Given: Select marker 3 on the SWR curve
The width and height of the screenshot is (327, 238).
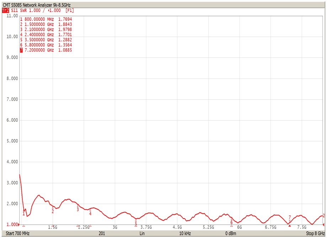Looking at the screenshot, I should [78, 209].
